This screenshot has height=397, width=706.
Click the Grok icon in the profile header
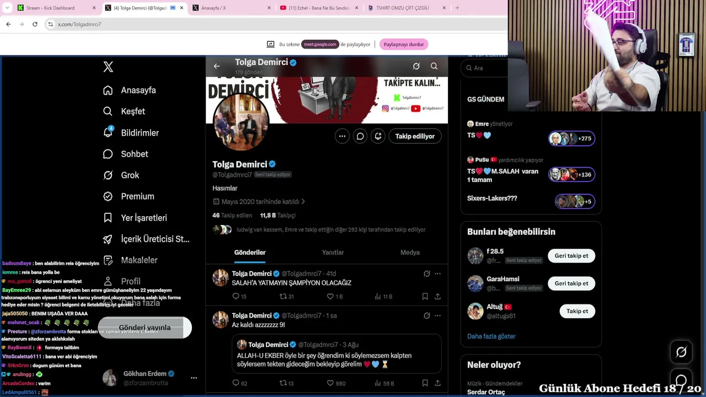tap(416, 66)
